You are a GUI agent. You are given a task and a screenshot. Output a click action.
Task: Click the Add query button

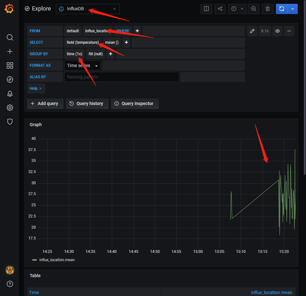[45, 103]
